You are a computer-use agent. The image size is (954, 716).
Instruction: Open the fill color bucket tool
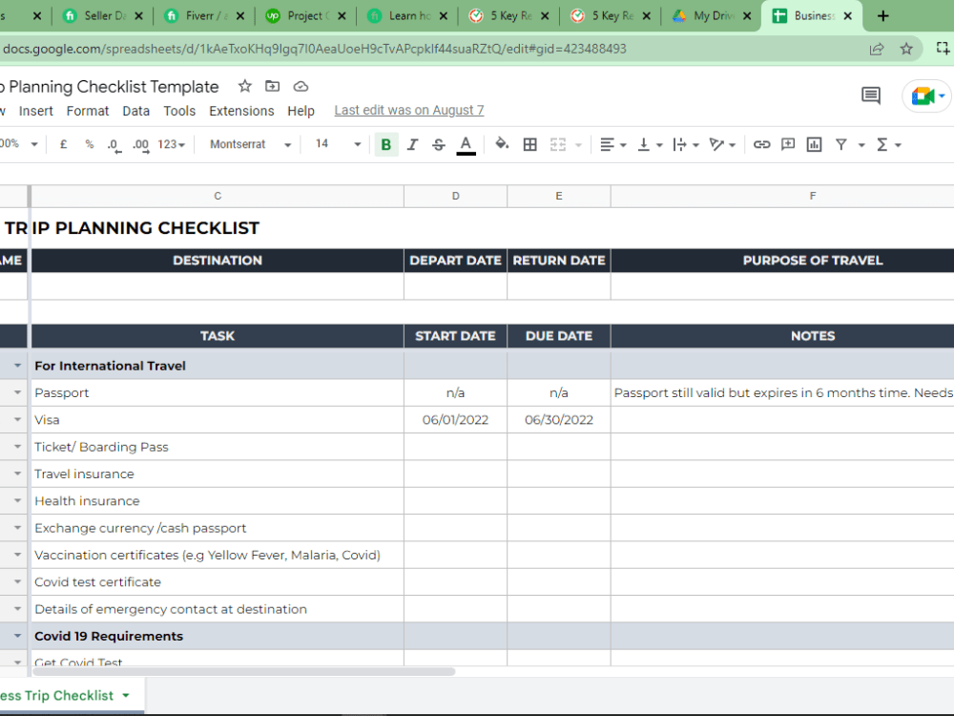click(x=502, y=144)
